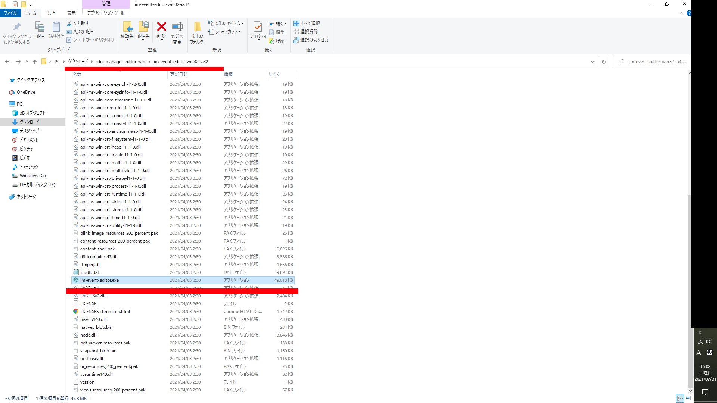Click the New Folder icon
Screen dimensions: 717x403
(198, 27)
